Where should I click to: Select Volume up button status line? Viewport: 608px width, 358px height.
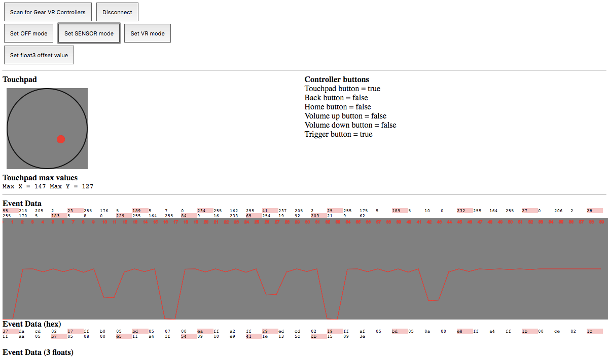[345, 116]
